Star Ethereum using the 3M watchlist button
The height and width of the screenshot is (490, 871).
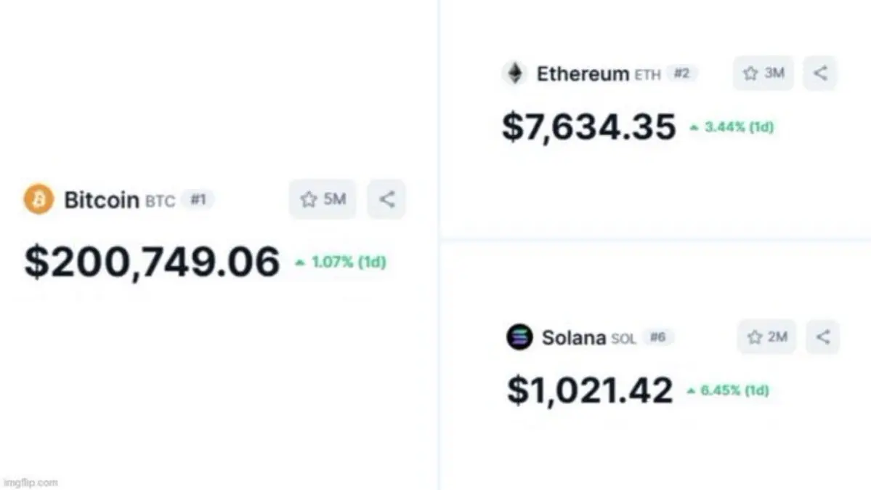point(763,73)
